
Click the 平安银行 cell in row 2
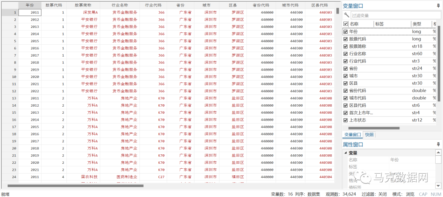(x=83, y=20)
